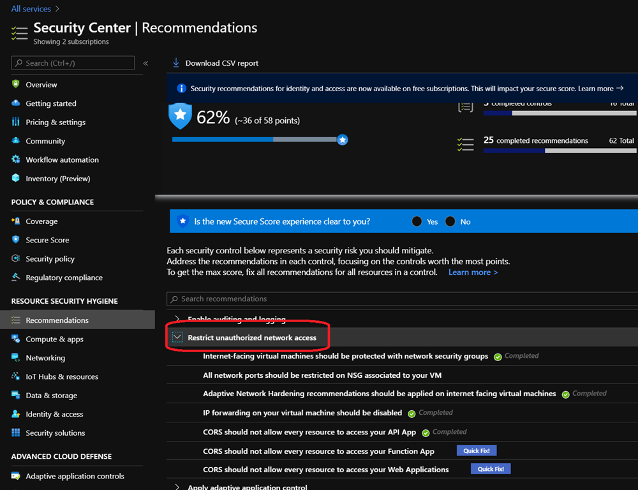The height and width of the screenshot is (490, 638).
Task: Click the collapse sidebar double-chevron icon
Action: (145, 63)
